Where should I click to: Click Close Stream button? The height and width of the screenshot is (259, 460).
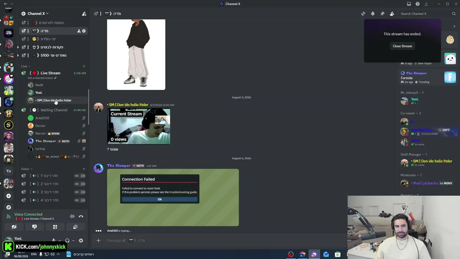click(402, 46)
